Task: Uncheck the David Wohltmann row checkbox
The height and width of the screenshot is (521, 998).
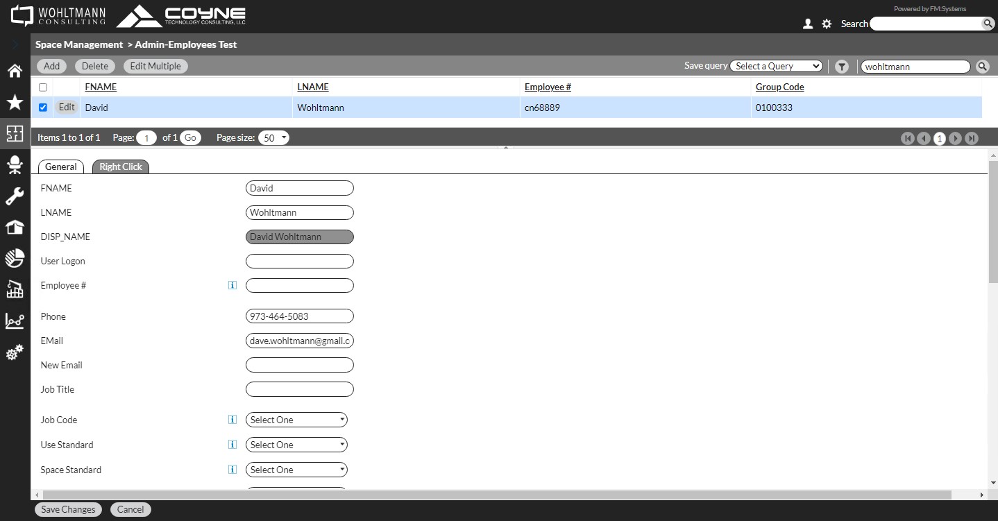Action: (43, 108)
